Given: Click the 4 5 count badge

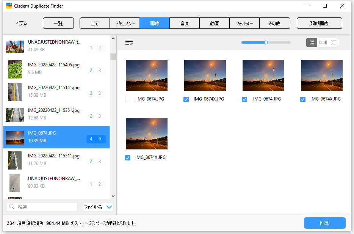Looking at the screenshot, I should point(96,139).
